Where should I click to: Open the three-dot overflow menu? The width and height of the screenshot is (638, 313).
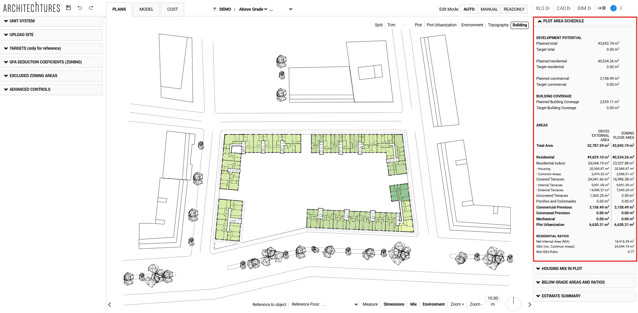(621, 8)
